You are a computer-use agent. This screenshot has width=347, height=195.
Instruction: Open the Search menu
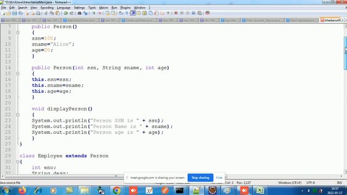[x=23, y=8]
